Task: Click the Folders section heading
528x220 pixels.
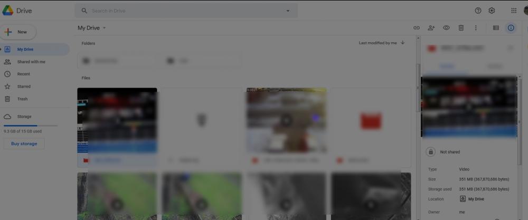Action: (88, 43)
